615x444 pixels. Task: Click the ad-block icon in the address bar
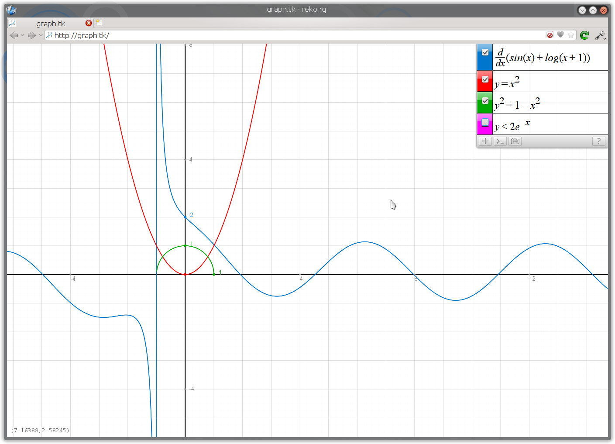550,35
